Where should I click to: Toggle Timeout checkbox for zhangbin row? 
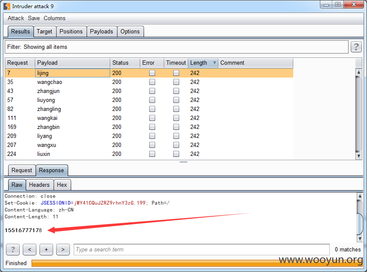tap(176, 127)
